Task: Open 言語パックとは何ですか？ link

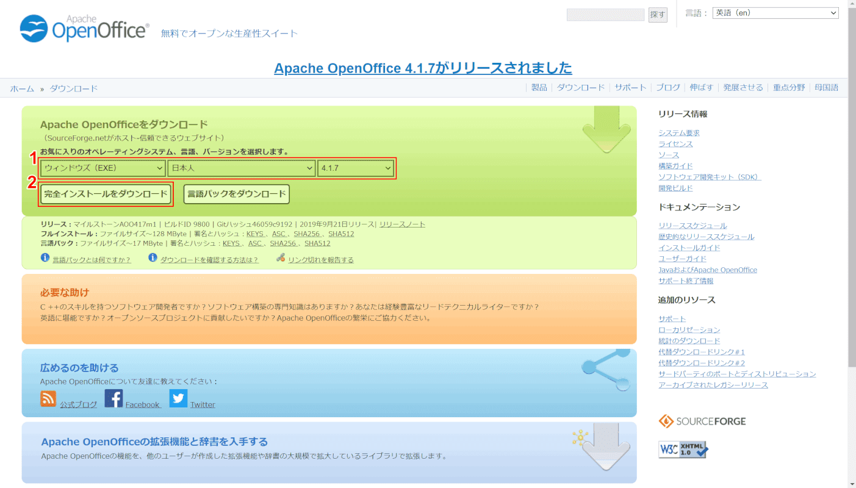Action: 92,260
